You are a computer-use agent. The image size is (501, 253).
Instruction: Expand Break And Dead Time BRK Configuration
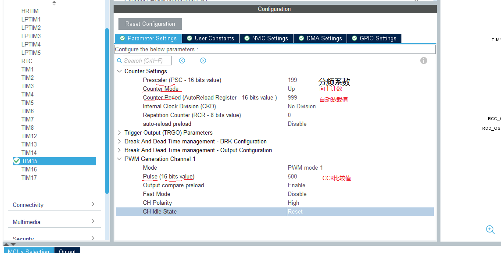(x=119, y=141)
